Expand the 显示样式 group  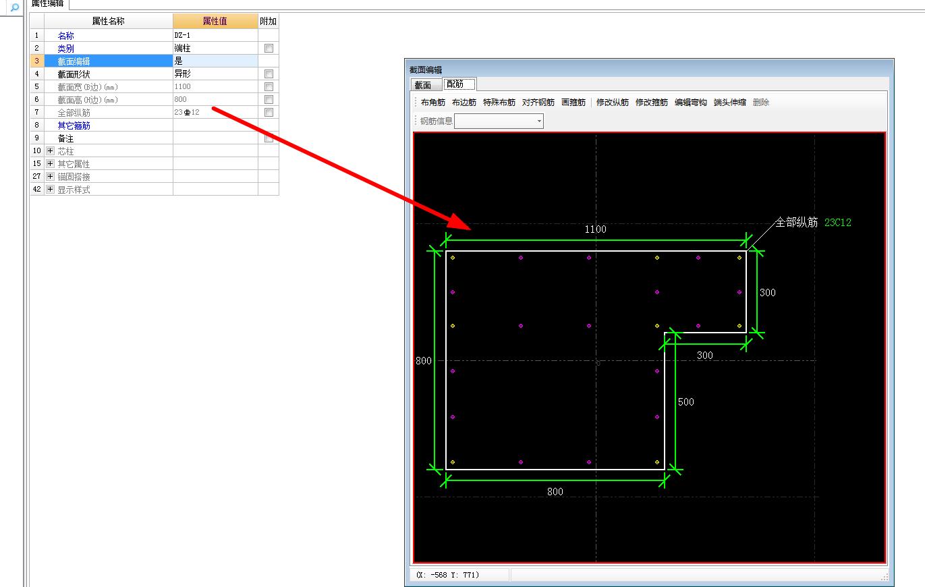point(50,190)
